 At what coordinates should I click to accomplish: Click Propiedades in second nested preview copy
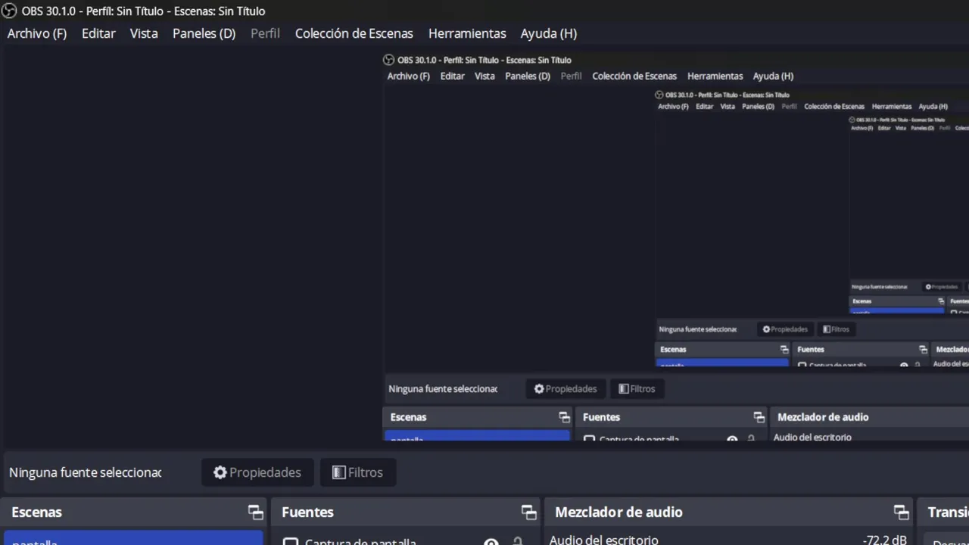coord(785,329)
